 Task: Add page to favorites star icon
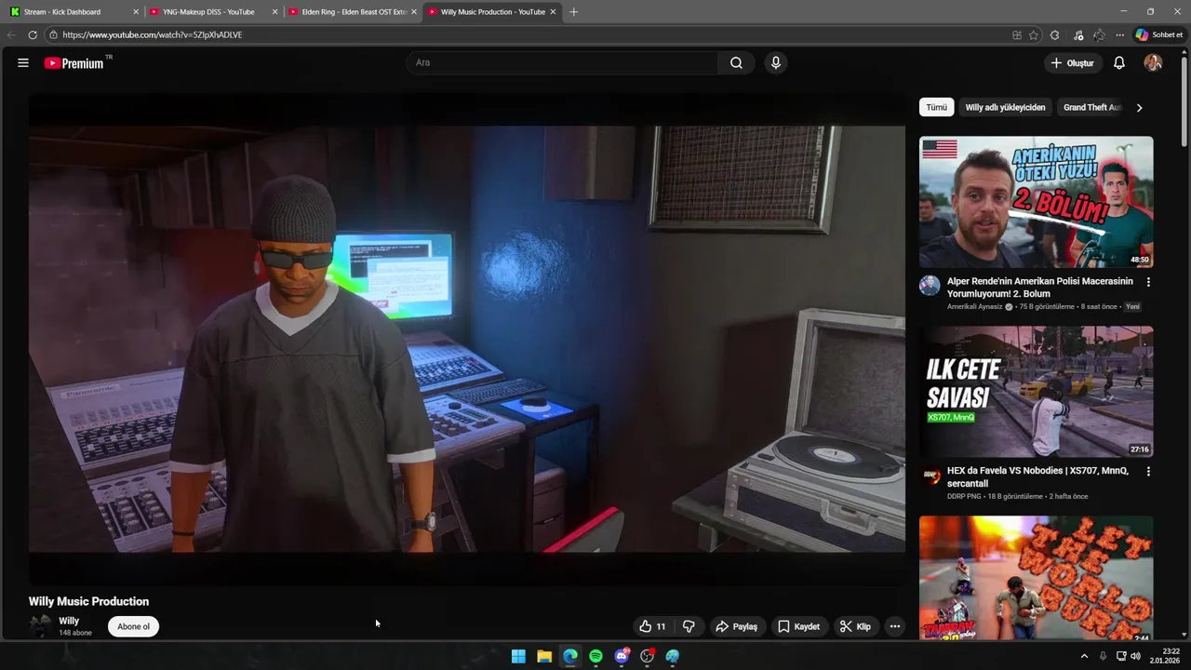coord(1034,34)
